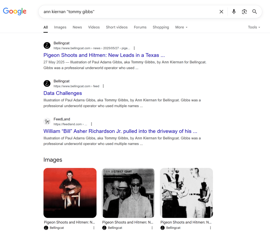This screenshot has height=235, width=270.
Task: Click the magnifying glass search icon
Action: pyautogui.click(x=254, y=12)
